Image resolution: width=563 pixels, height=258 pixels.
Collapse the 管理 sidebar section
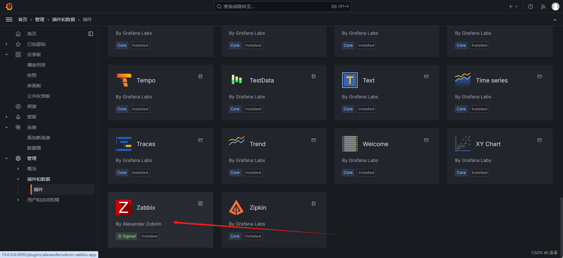click(x=6, y=158)
